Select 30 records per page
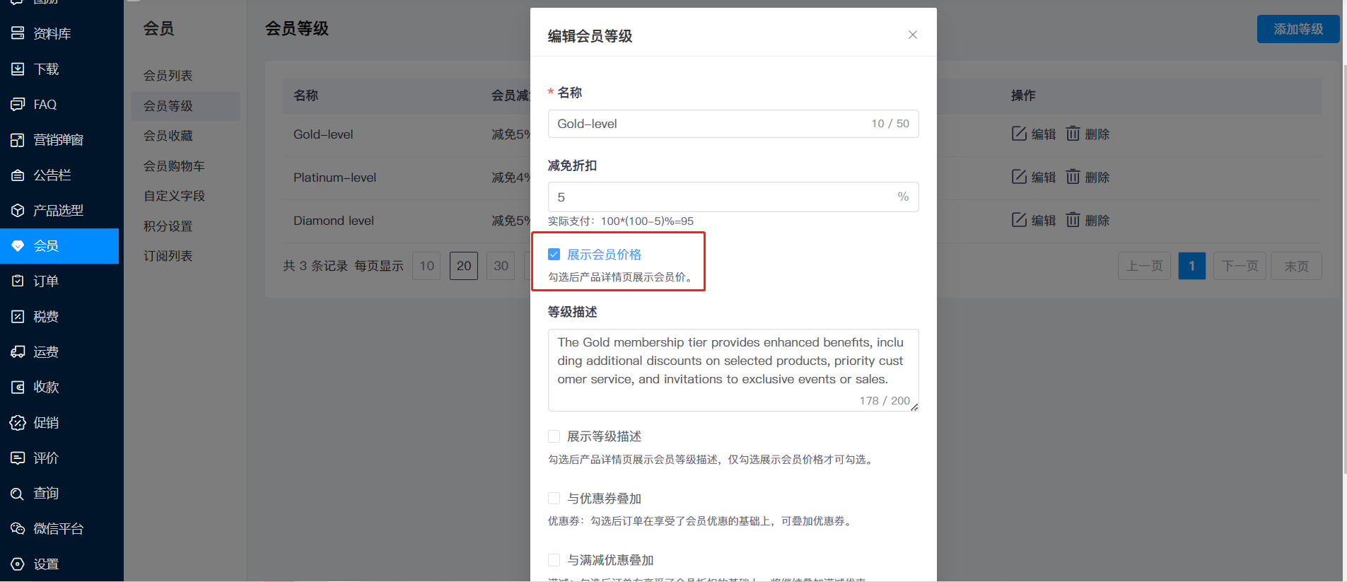The height and width of the screenshot is (582, 1347). pyautogui.click(x=501, y=266)
